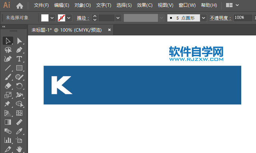The height and width of the screenshot is (153, 256).
Task: Select the Shape Builder tool
Action: pyautogui.click(x=19, y=104)
